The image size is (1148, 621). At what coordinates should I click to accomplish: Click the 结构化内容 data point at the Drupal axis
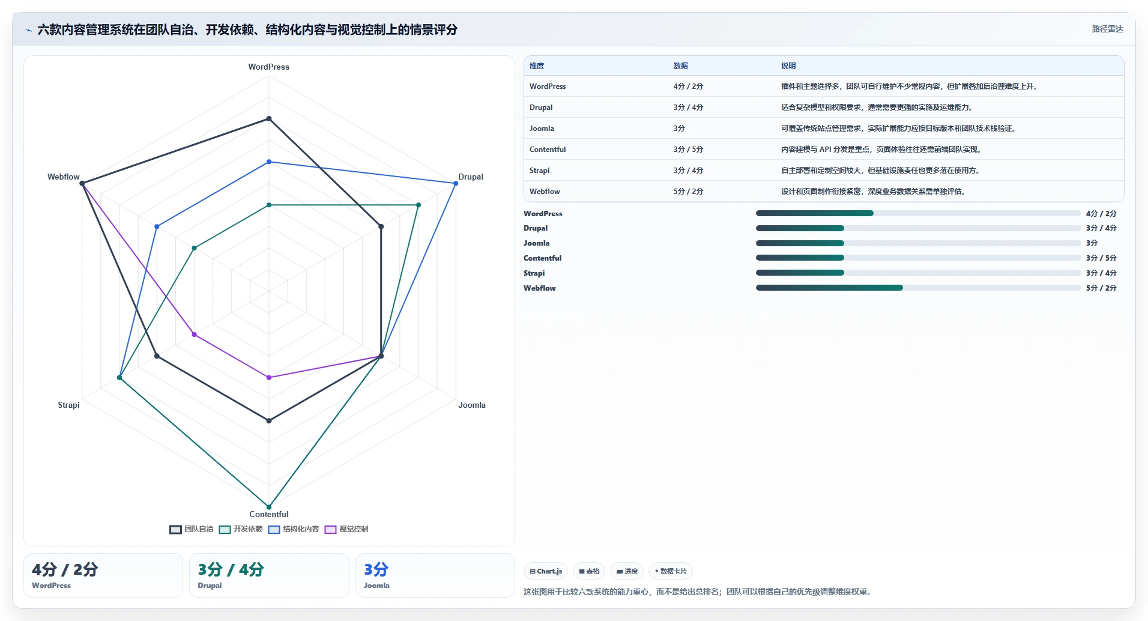pos(456,183)
